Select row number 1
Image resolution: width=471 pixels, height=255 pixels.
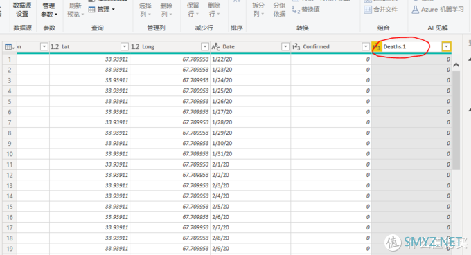coord(10,59)
